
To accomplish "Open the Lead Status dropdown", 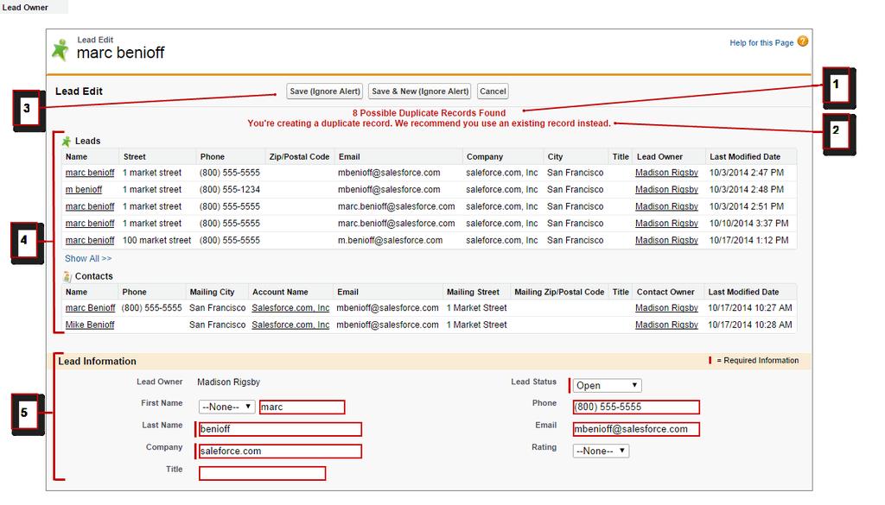I will click(x=608, y=386).
